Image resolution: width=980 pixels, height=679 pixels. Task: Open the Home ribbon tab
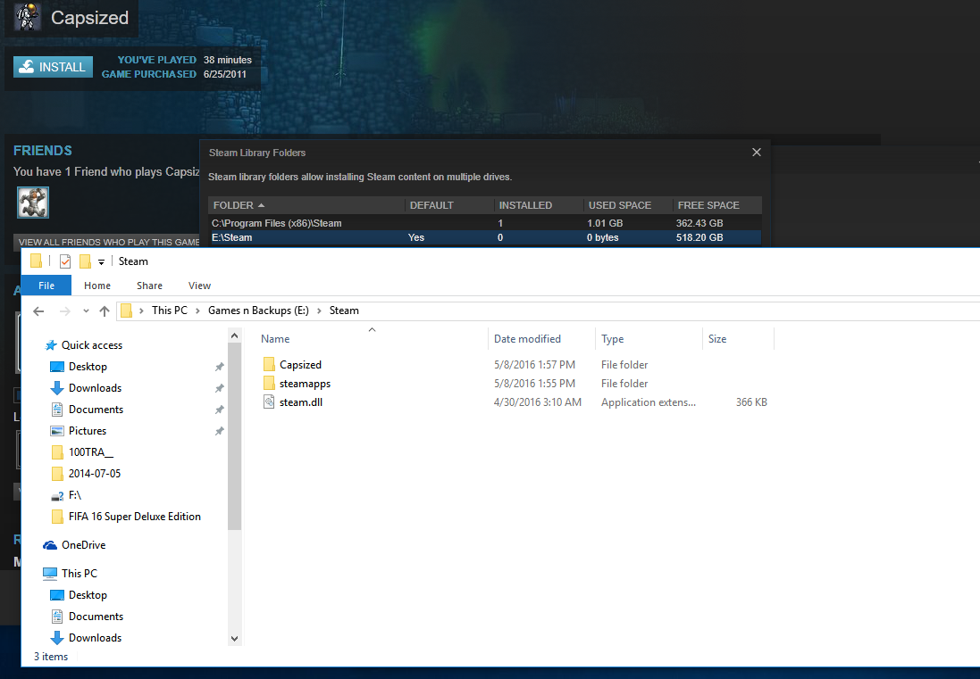[97, 286]
